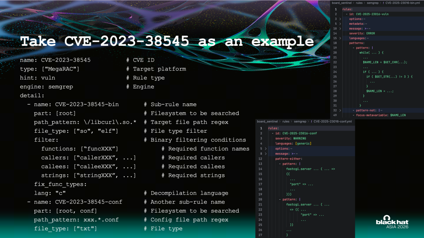Screen dimensions: 424x238
Task: Click 'part: [root, conf]' on the slide
Action: [x=66, y=211]
